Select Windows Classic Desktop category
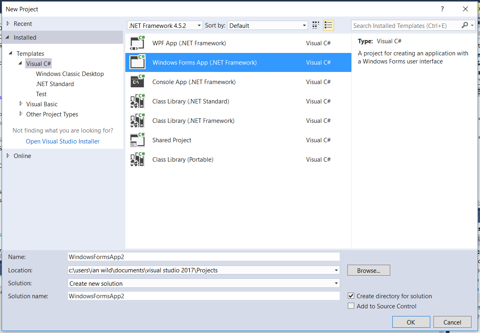The image size is (480, 333). click(70, 74)
